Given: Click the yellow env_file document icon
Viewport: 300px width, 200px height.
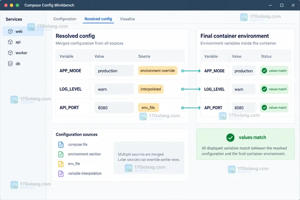Looking at the screenshot, I should [x=61, y=164].
